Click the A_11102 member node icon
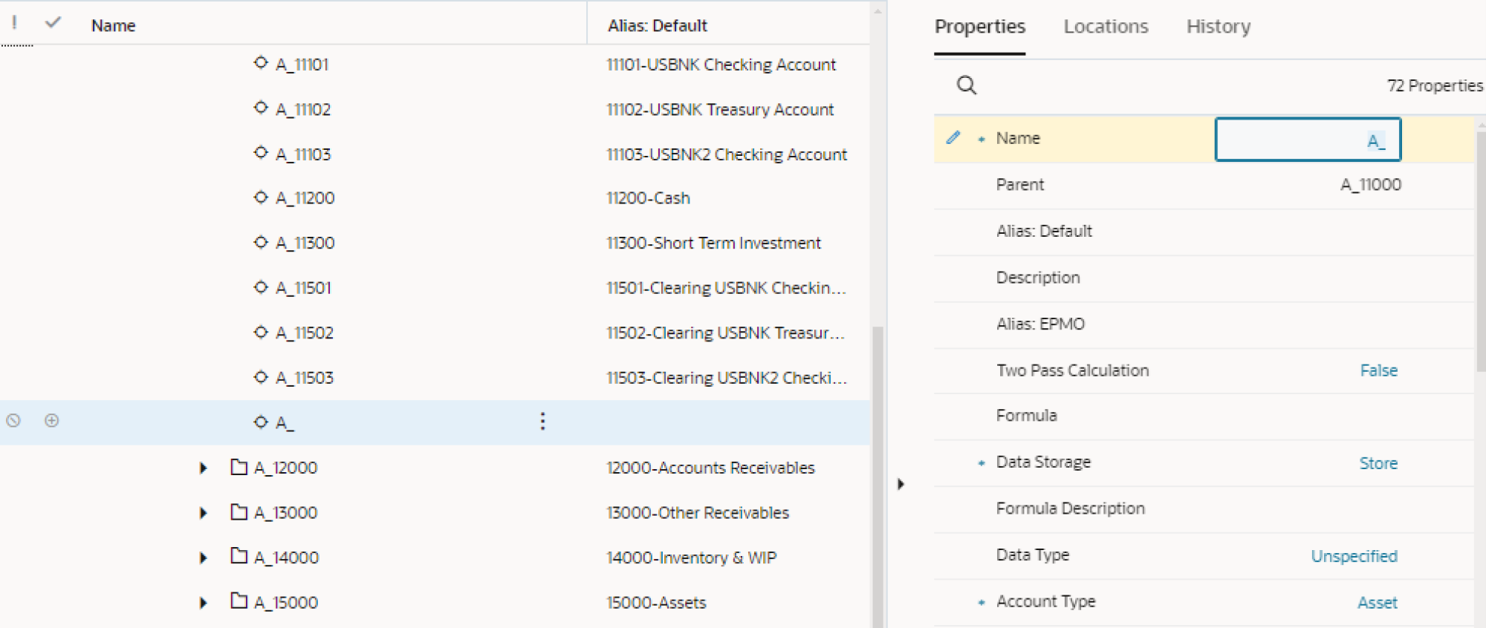The width and height of the screenshot is (1486, 628). point(261,108)
